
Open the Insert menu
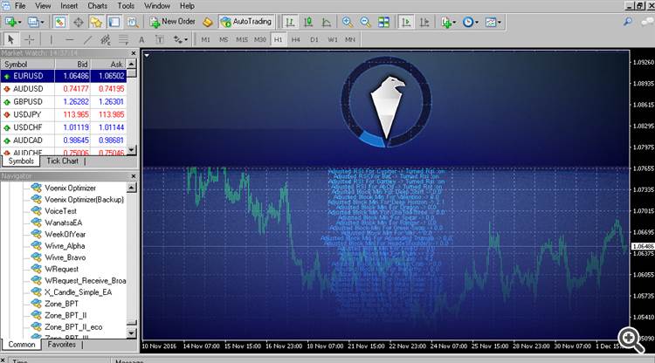pos(69,6)
